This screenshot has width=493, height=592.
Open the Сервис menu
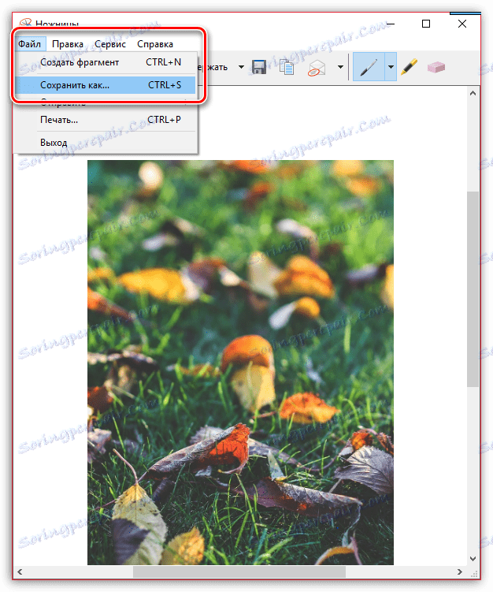tap(109, 44)
